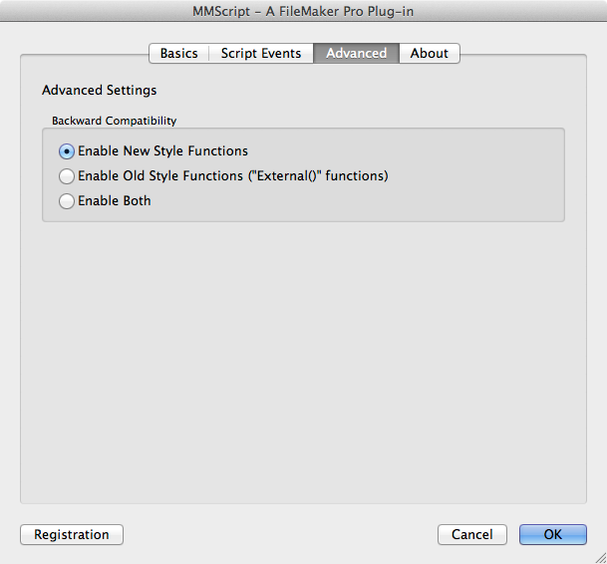Click the MMScript window title bar
Screen dimensions: 607x564
303,11
